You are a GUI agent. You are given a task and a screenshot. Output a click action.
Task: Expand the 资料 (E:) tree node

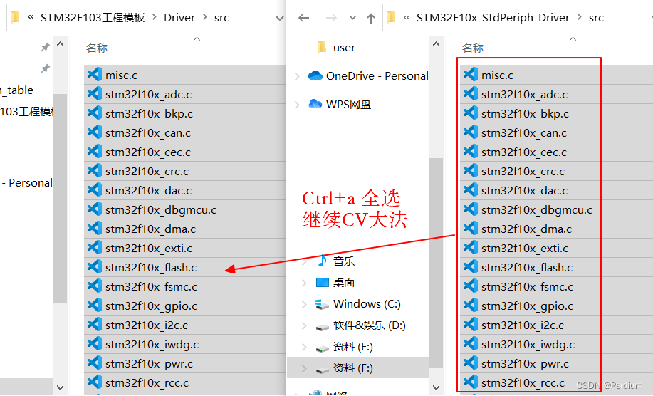[x=304, y=347]
